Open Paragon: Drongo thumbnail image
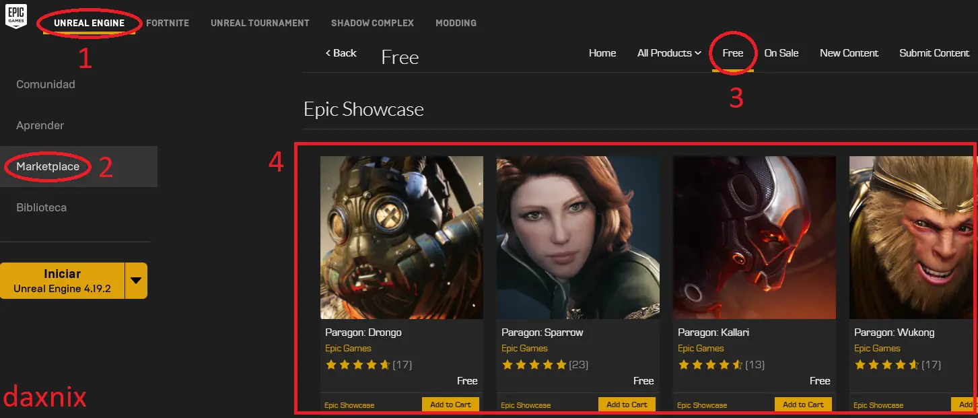The image size is (978, 418). click(402, 238)
